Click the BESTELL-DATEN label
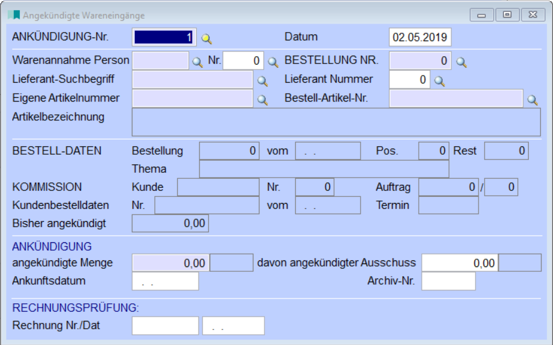Viewport: 553px width, 345px height. point(57,150)
